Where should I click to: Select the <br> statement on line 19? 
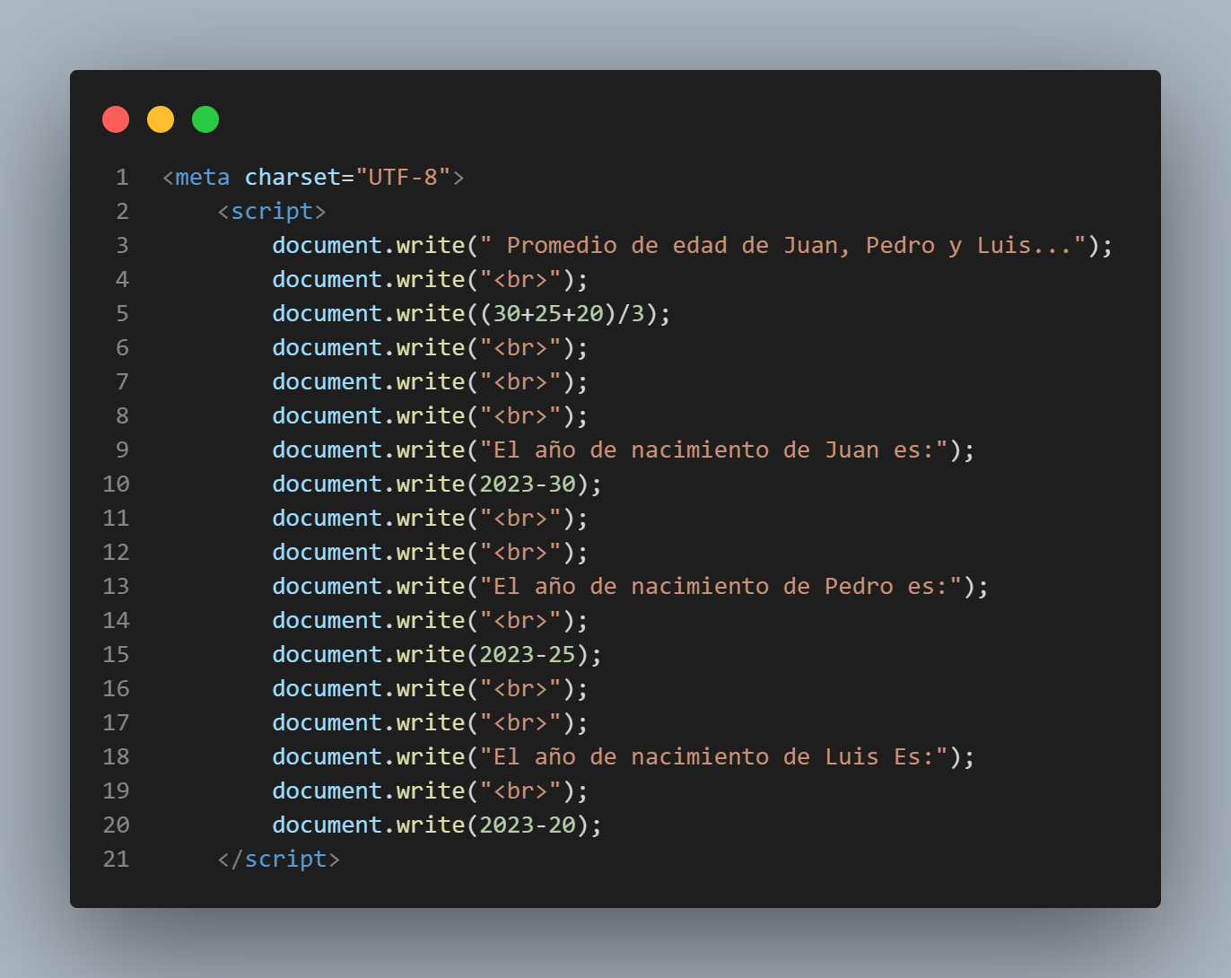coord(431,791)
